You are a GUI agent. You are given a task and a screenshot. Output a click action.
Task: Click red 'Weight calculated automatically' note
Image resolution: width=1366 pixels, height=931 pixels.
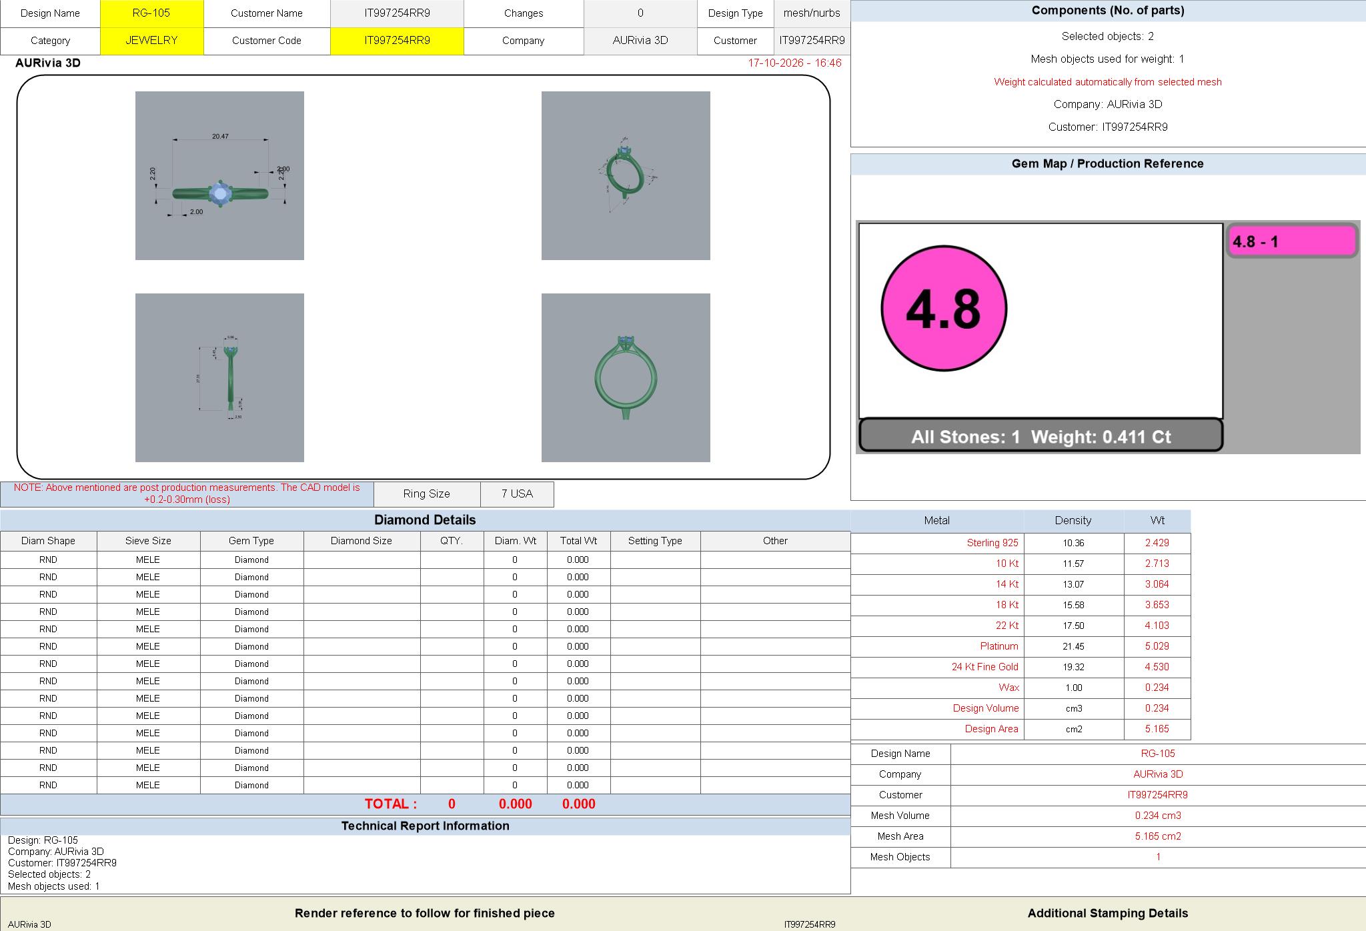coord(1108,82)
